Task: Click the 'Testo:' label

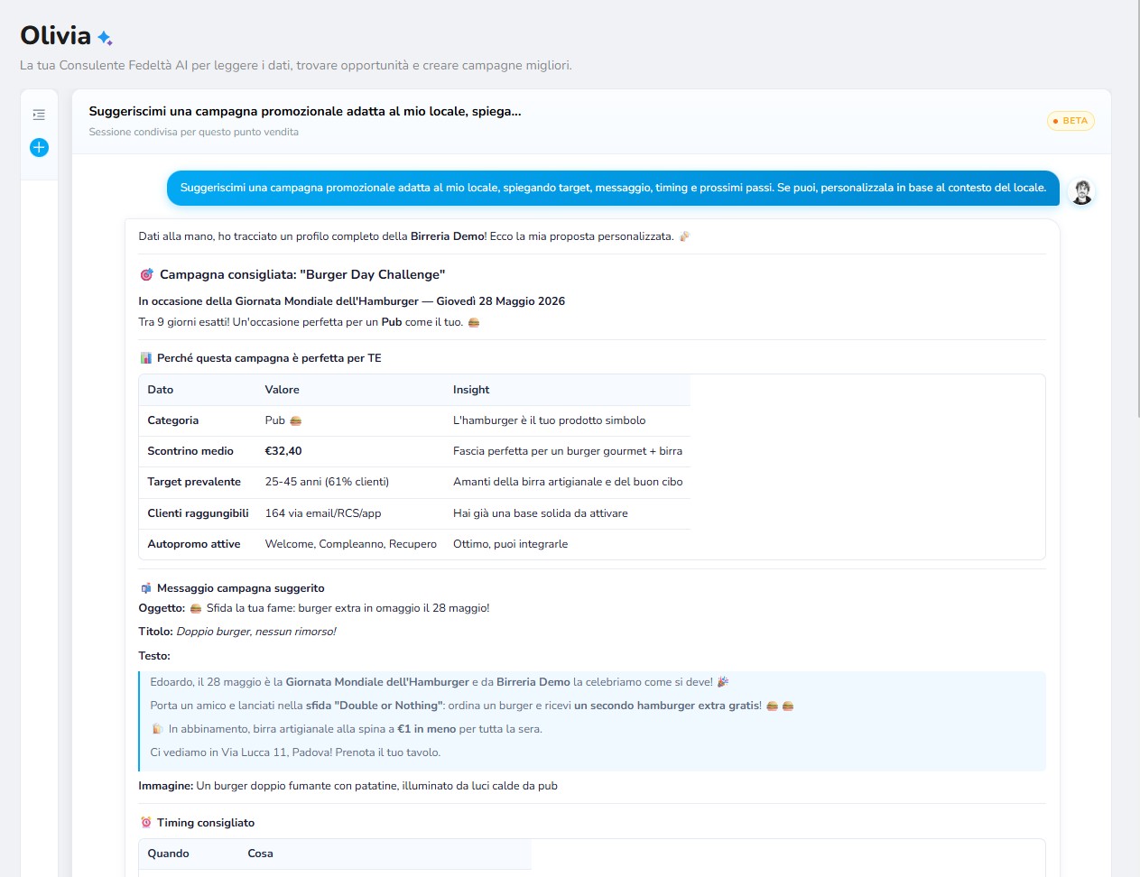Action: pos(154,656)
